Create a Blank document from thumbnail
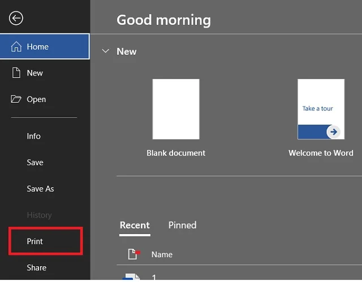 (176, 109)
